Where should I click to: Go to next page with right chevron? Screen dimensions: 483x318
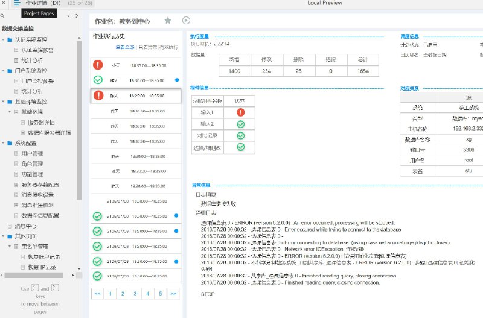[x=77, y=16]
